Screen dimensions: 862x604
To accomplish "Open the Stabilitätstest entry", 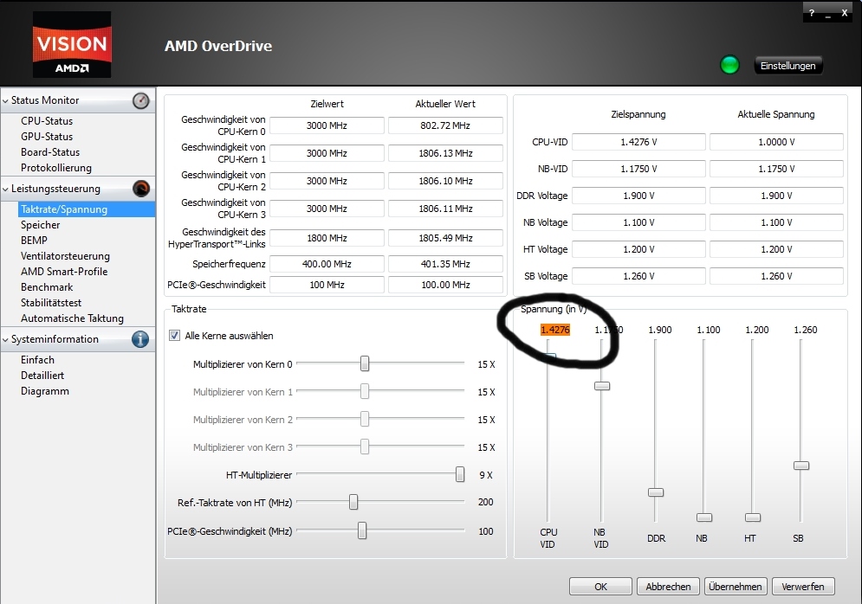I will click(50, 303).
